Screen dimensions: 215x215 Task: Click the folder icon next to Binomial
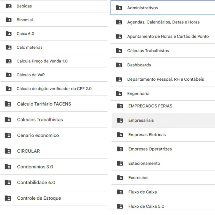9,20
